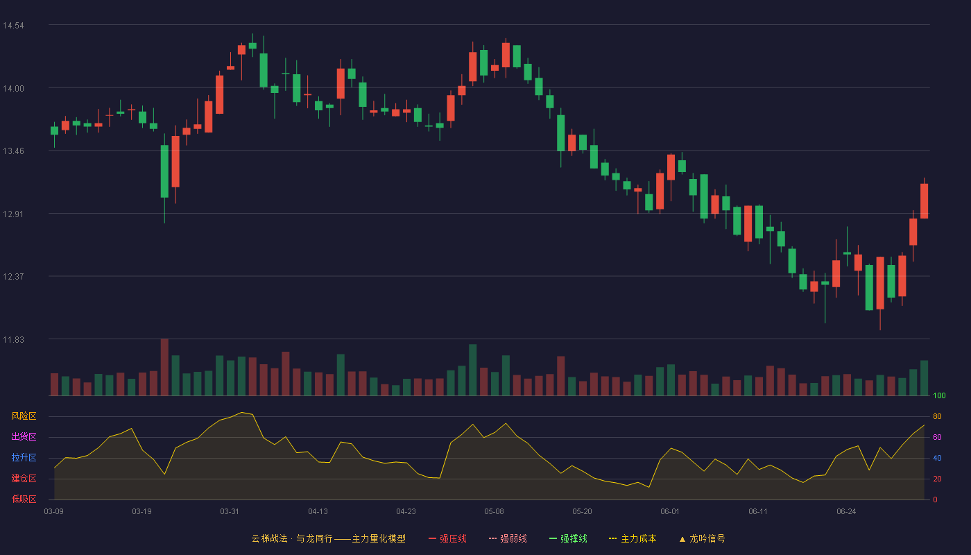Click the 03-09 date label
Screen dimensions: 971x555
(x=54, y=511)
